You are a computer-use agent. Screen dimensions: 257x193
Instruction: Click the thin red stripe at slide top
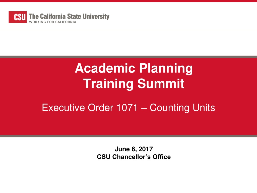(x=128, y=1)
